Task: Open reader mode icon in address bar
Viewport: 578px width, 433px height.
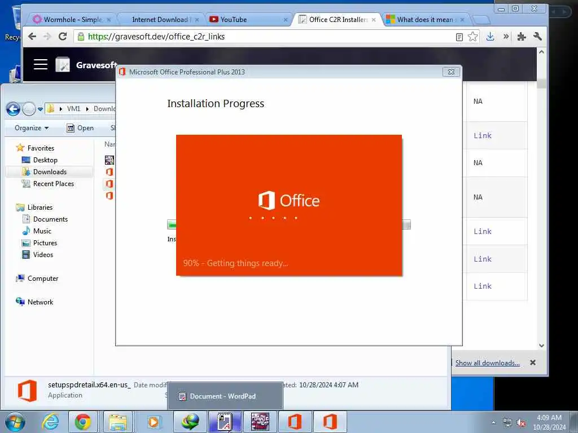Action: (x=459, y=37)
